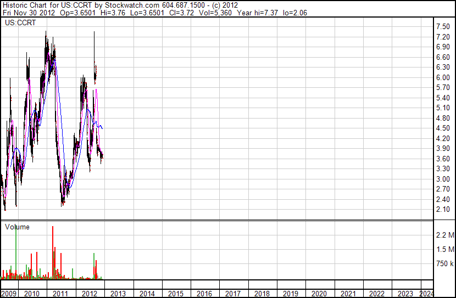This screenshot has height=298, width=456.
Task: Select the 2012 year label
Action: [90, 294]
